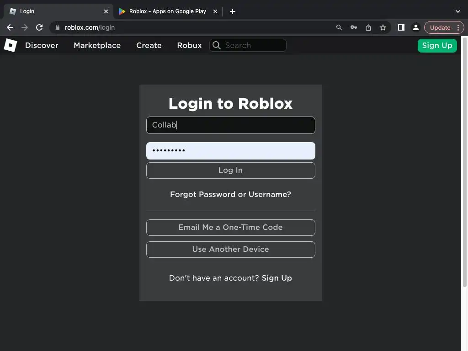Focus the username field containing Collab
The height and width of the screenshot is (351, 468).
(231, 125)
